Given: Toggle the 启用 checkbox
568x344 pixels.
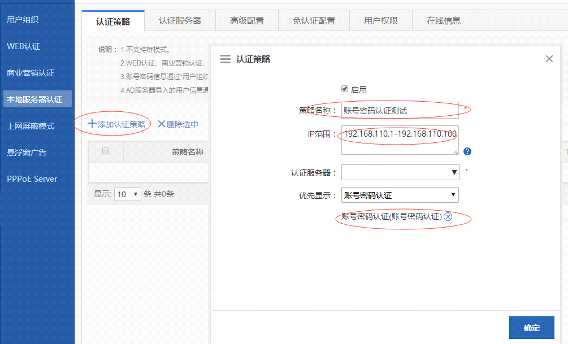Looking at the screenshot, I should click(x=345, y=89).
